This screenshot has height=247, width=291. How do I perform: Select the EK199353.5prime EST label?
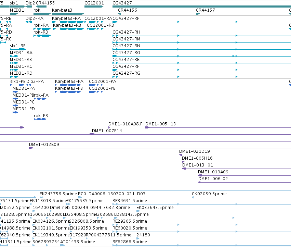(88, 229)
